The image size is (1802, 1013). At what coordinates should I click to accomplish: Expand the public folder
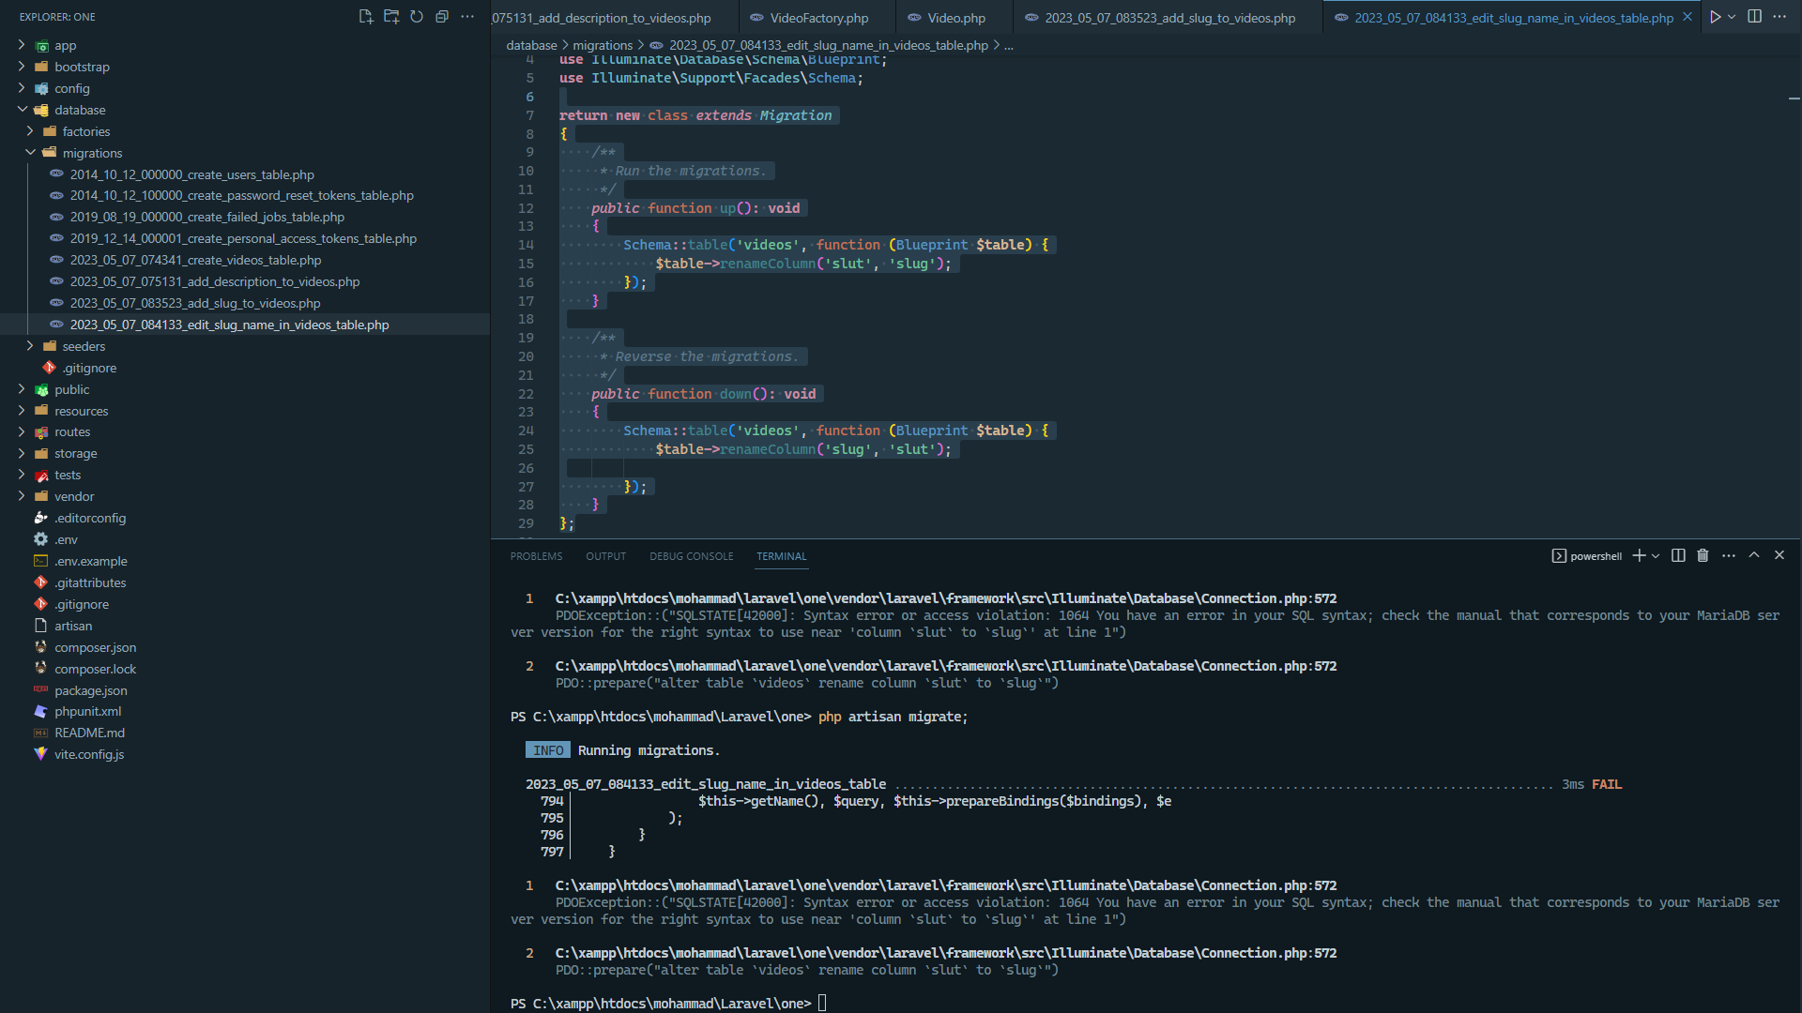(x=71, y=389)
